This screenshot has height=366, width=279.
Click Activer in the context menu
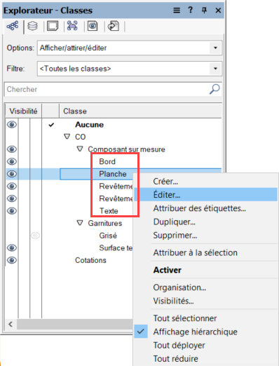168,270
